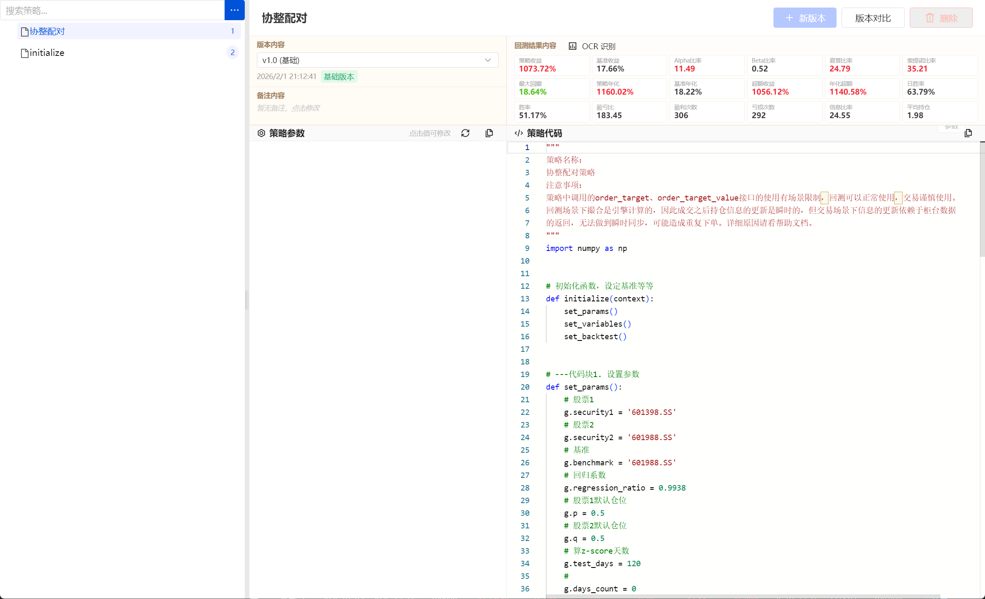Refresh strategy parameters with the reload icon
This screenshot has width=985, height=599.
[x=465, y=133]
